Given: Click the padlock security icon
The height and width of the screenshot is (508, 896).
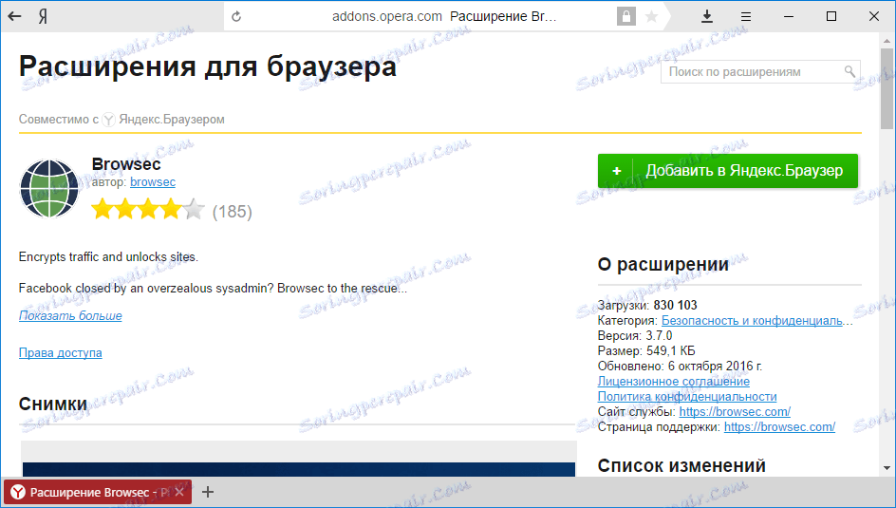Looking at the screenshot, I should tap(626, 16).
